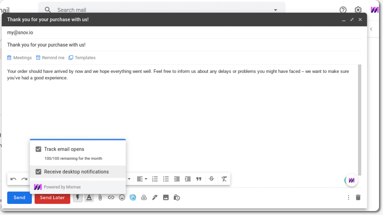
Task: Discard the draft with trash icon
Action: [x=358, y=197]
